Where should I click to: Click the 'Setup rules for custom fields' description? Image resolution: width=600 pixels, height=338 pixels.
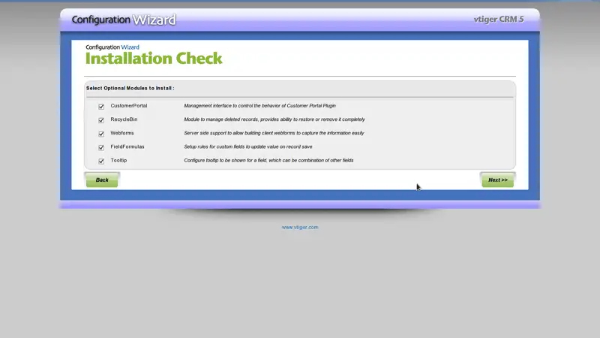pos(248,146)
